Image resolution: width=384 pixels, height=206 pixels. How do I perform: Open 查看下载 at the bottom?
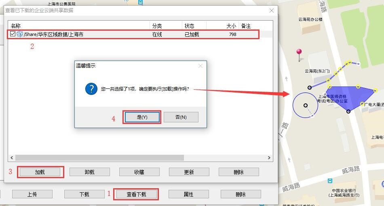coord(136,194)
